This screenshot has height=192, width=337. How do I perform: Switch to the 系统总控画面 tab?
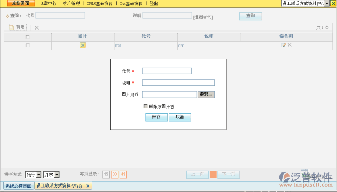[x=18, y=186]
